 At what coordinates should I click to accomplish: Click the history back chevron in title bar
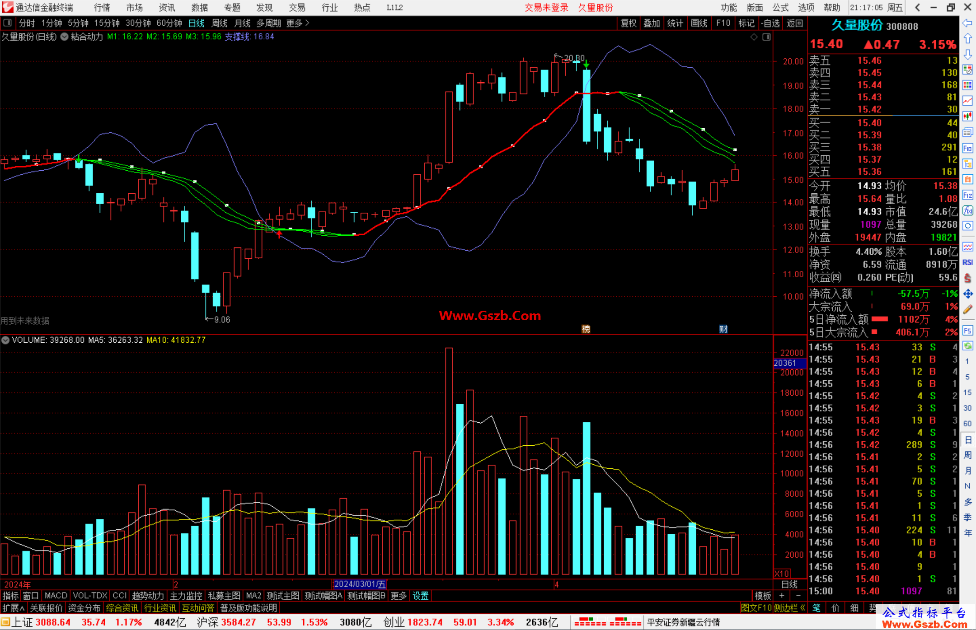pos(917,7)
